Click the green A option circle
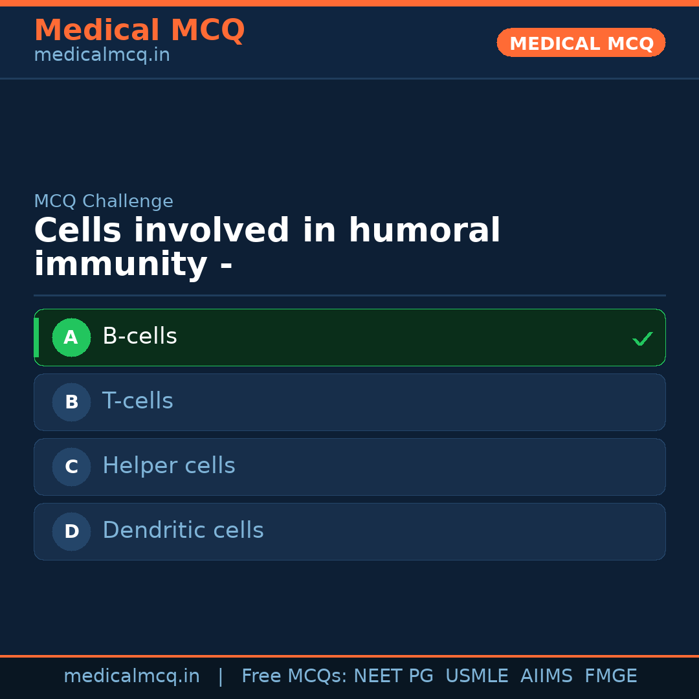The height and width of the screenshot is (699, 699). click(71, 337)
